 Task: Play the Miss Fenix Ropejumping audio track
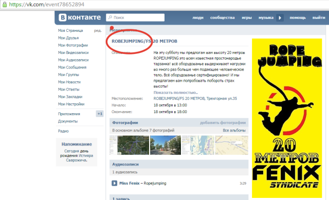point(114,183)
